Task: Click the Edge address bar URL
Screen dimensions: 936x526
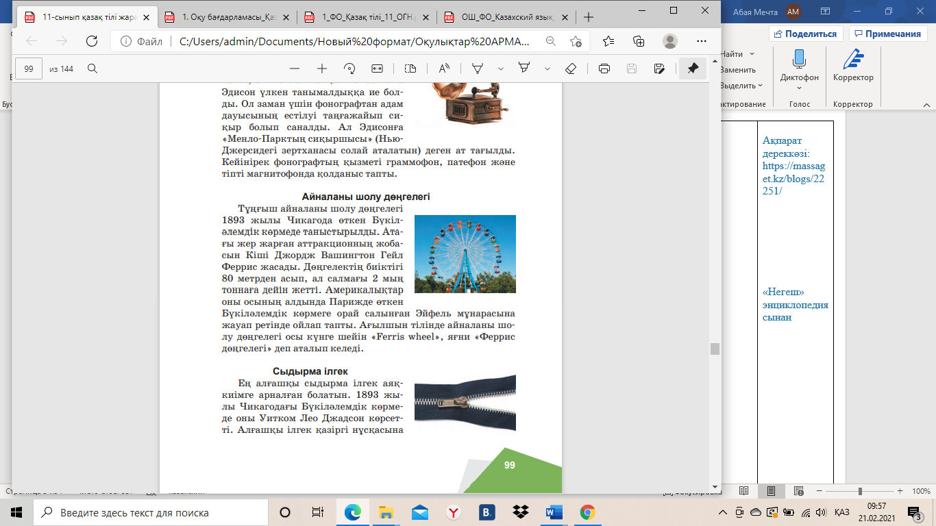Action: pos(355,41)
